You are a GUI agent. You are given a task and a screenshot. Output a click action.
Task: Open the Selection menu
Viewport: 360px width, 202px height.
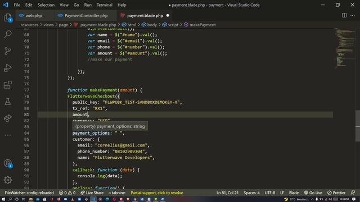point(46,5)
